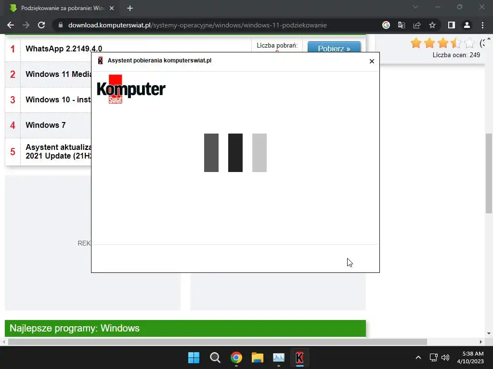Image resolution: width=493 pixels, height=369 pixels.
Task: Open Chrome three-dot menu
Action: 482,25
